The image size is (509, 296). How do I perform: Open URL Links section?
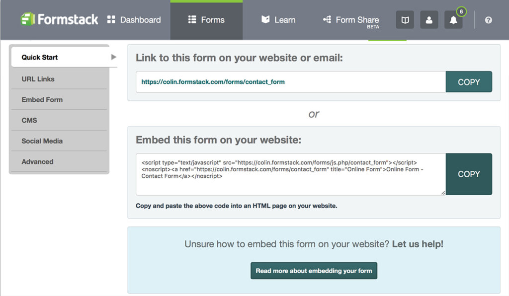pyautogui.click(x=38, y=79)
